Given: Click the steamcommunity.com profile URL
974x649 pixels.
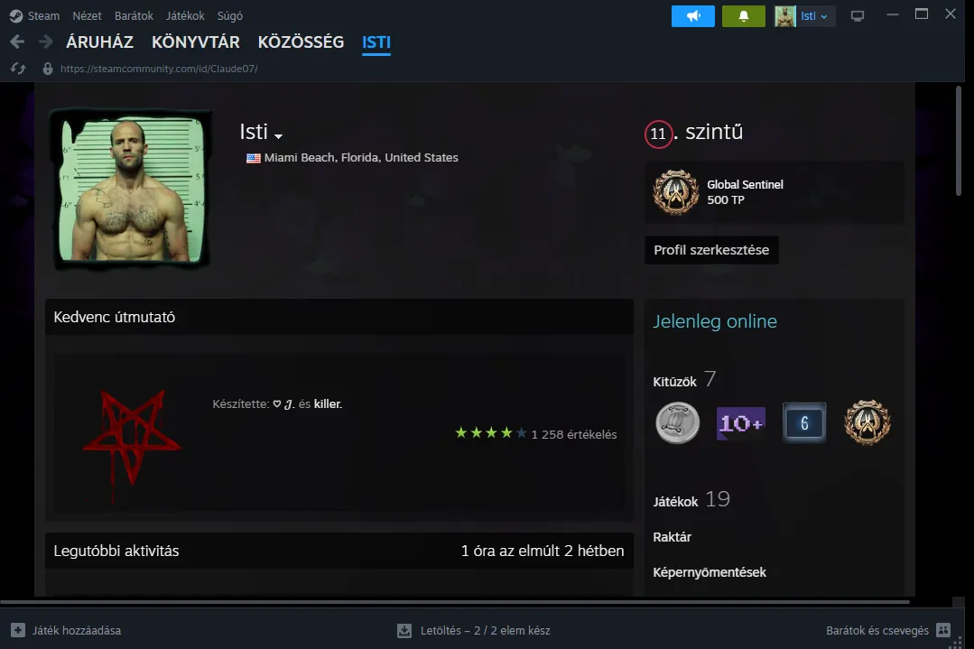Looking at the screenshot, I should click(159, 69).
